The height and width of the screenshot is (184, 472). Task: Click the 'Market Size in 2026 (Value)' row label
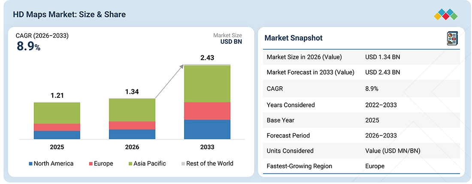click(304, 57)
